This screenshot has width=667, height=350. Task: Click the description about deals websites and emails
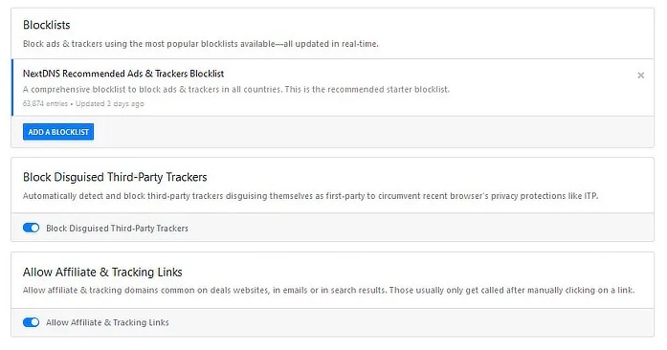pyautogui.click(x=328, y=290)
